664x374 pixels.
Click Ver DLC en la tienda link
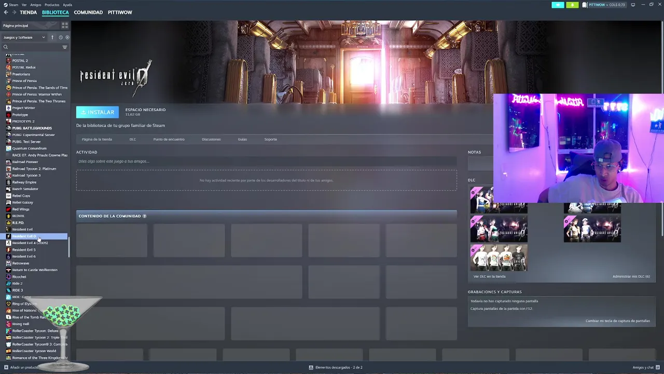point(489,276)
